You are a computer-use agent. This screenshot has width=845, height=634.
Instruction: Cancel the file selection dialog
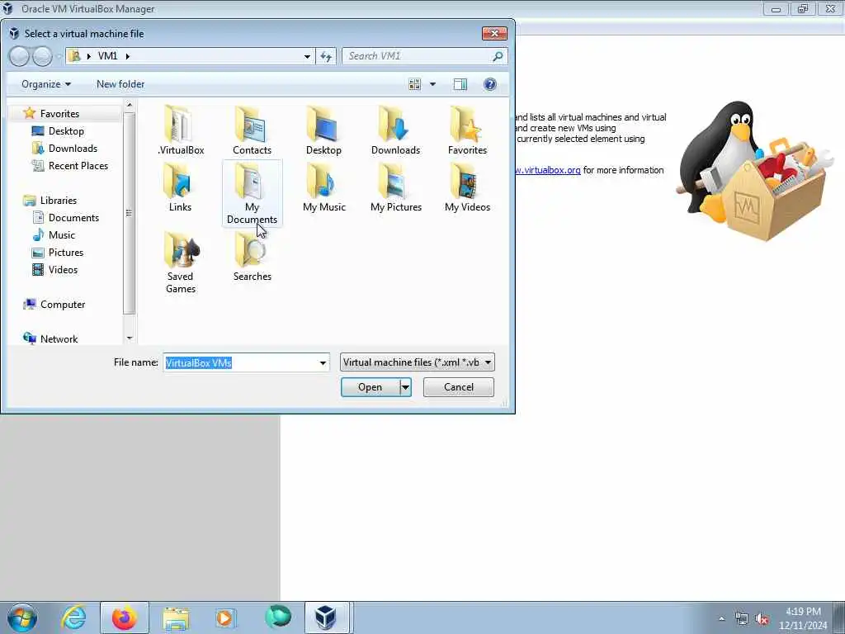[459, 387]
